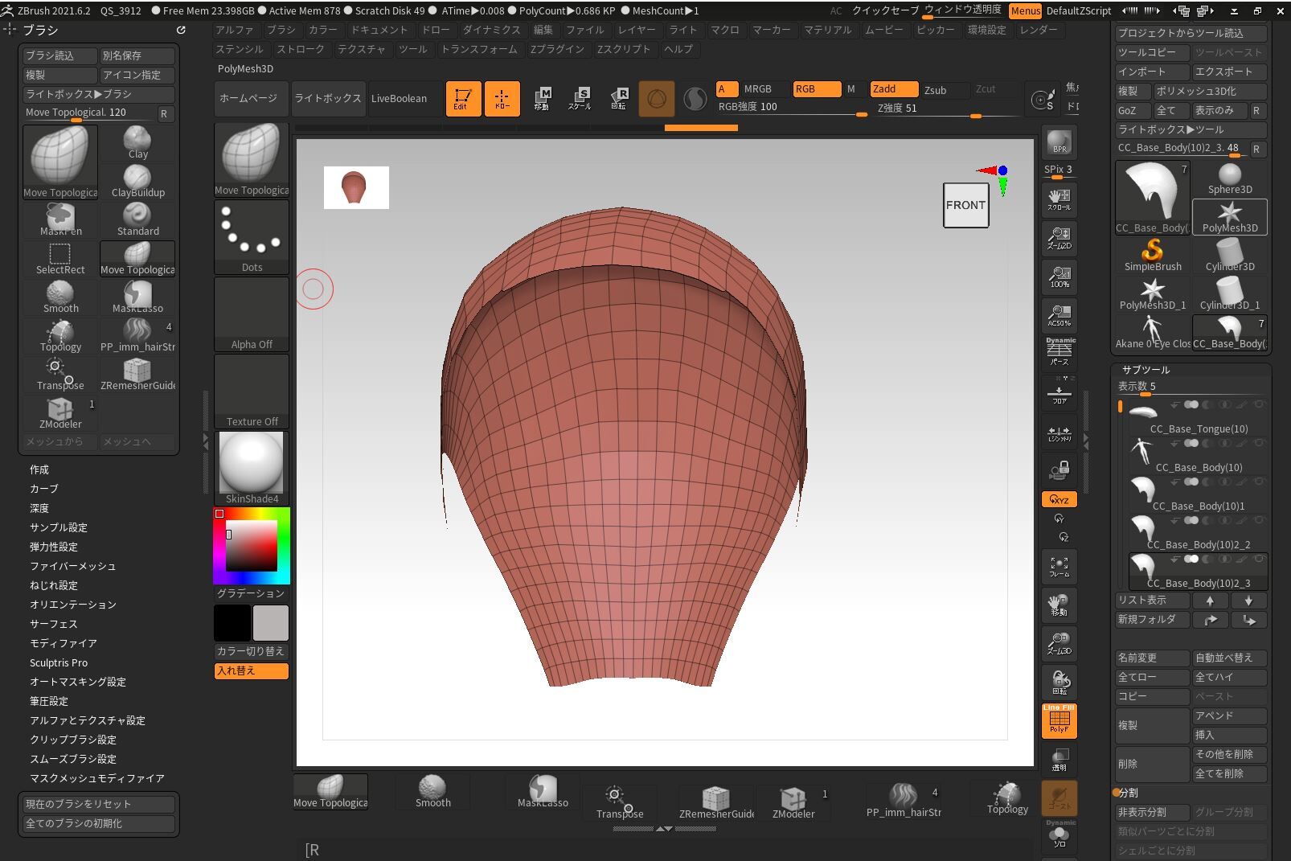Image resolution: width=1291 pixels, height=861 pixels.
Task: Toggle Zadd sculpt mode
Action: coord(894,89)
